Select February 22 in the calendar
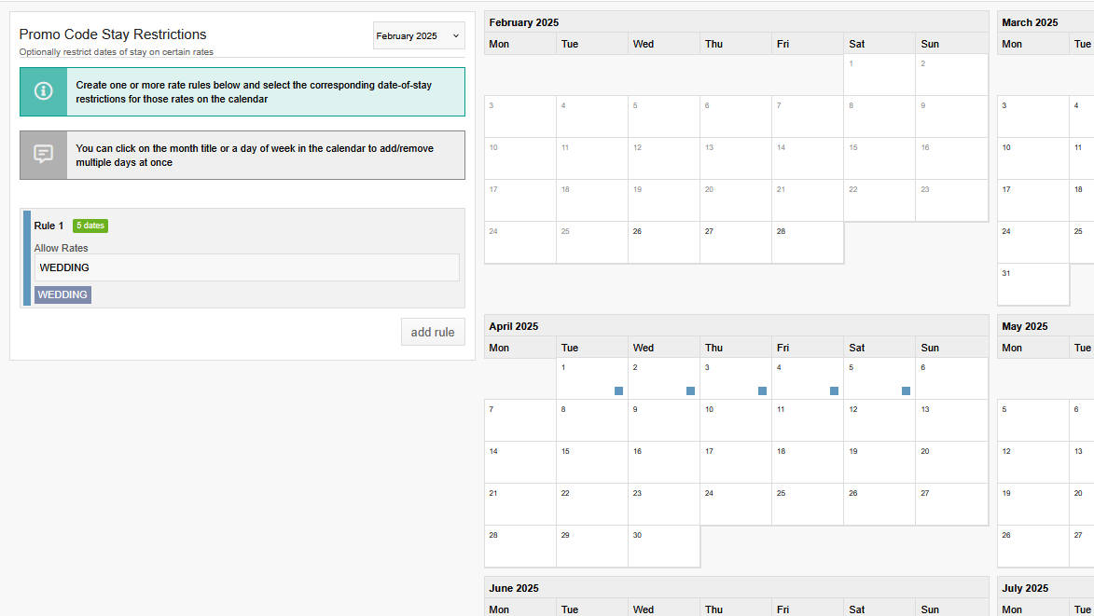The height and width of the screenshot is (616, 1094). 879,200
